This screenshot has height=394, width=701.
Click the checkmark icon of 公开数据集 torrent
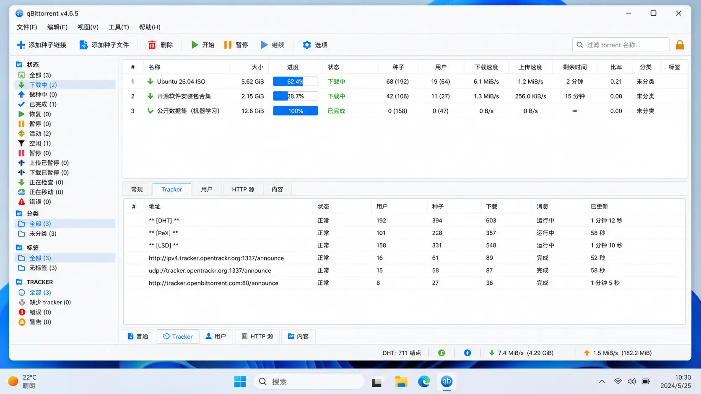click(150, 111)
